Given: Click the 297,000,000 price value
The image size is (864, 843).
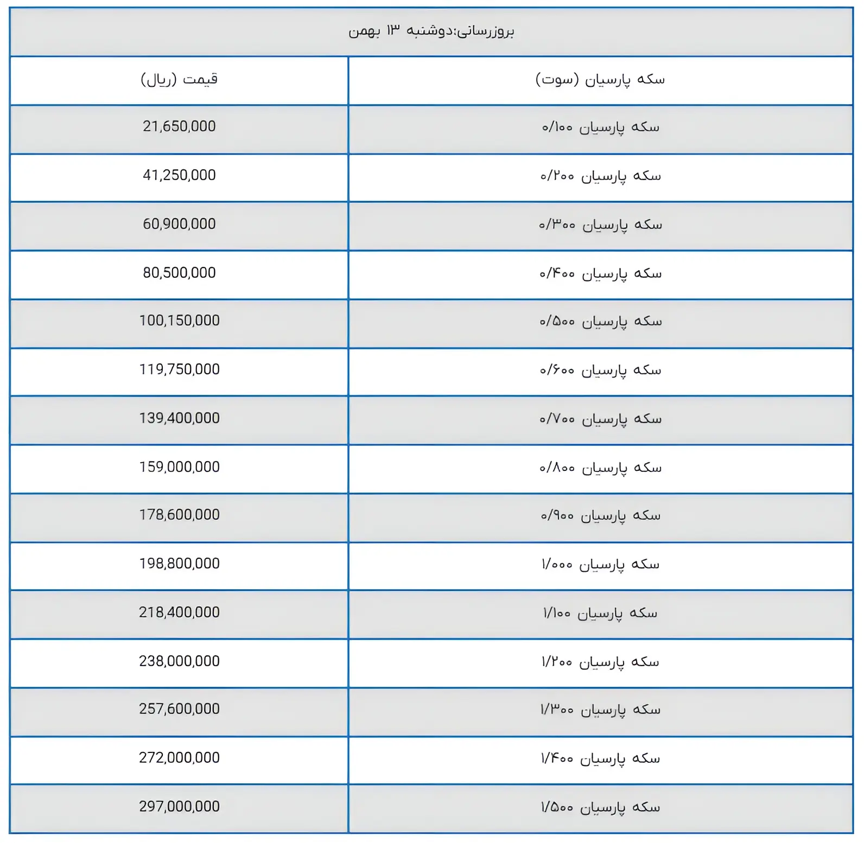Looking at the screenshot, I should (179, 807).
